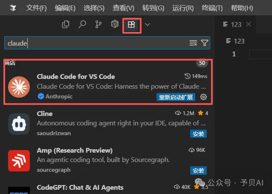Open the 查看(V) menu
Viewport: 272px width, 194px height.
pos(123,8)
